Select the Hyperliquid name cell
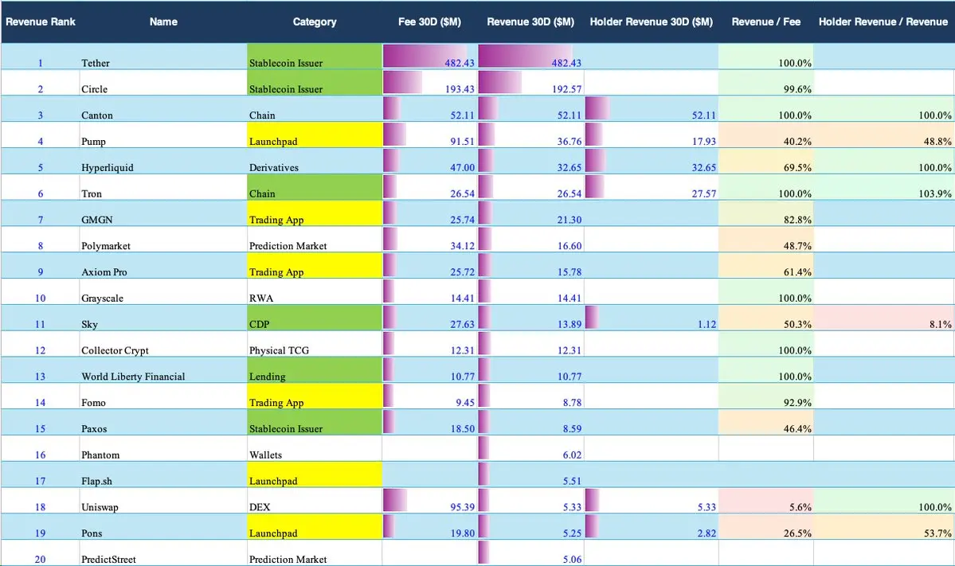This screenshot has height=566, width=955. [x=163, y=162]
